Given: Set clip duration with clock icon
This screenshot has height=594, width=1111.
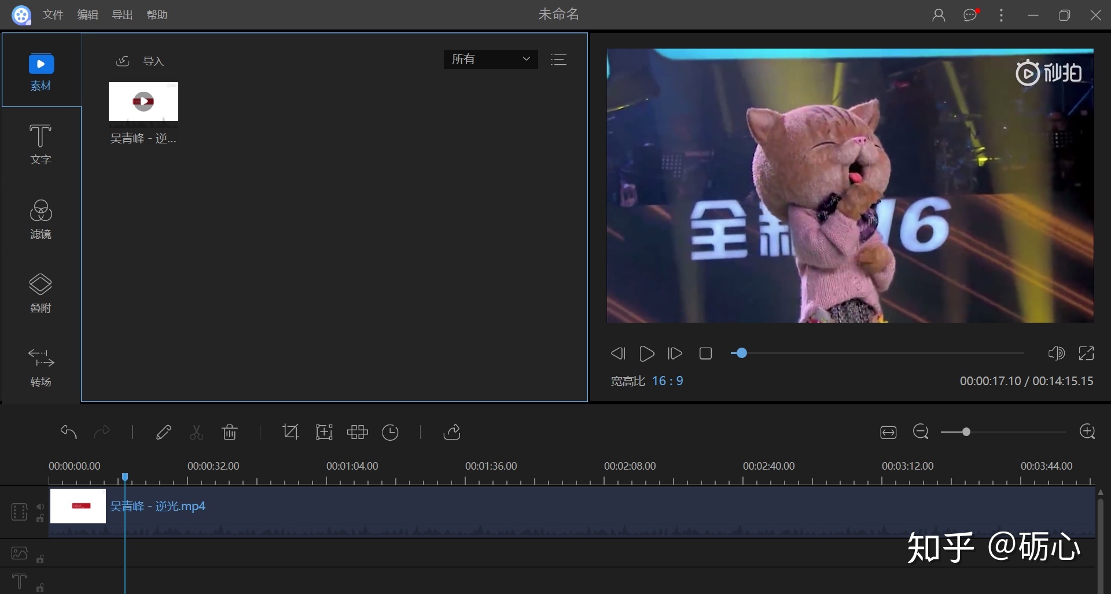Looking at the screenshot, I should tap(391, 432).
